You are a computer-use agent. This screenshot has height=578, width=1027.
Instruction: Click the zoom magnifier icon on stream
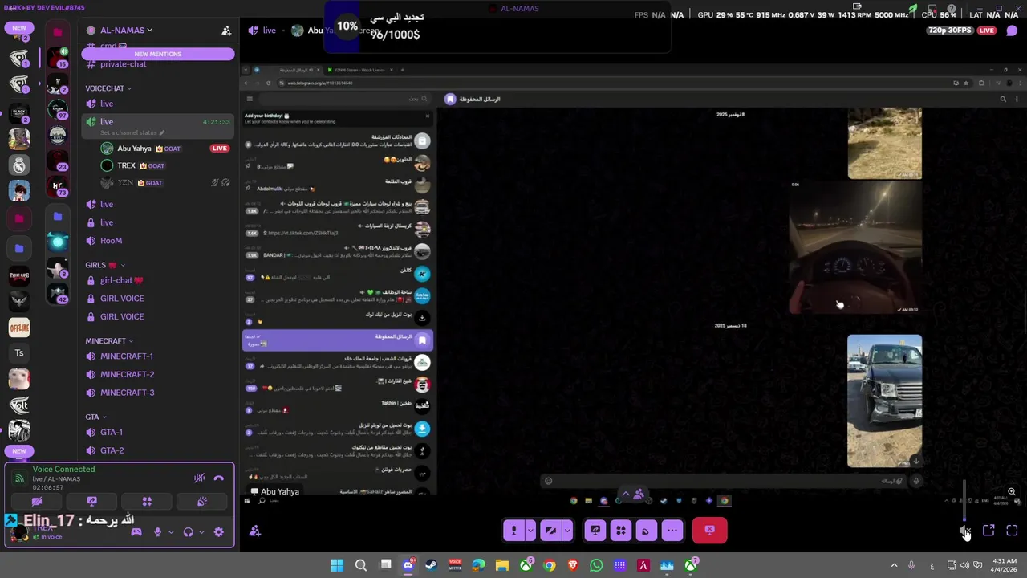click(1012, 491)
